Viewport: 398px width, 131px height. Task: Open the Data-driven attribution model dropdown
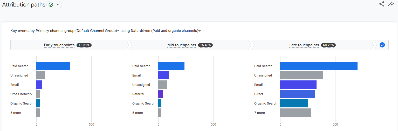tap(166, 31)
